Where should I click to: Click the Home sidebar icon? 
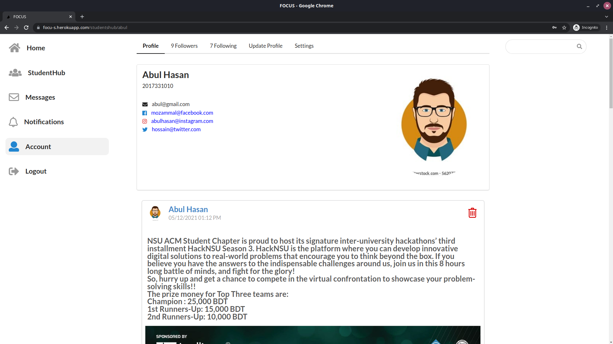tap(15, 47)
